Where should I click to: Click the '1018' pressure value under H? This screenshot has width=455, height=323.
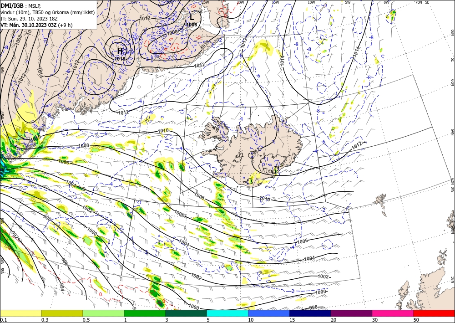click(x=120, y=59)
